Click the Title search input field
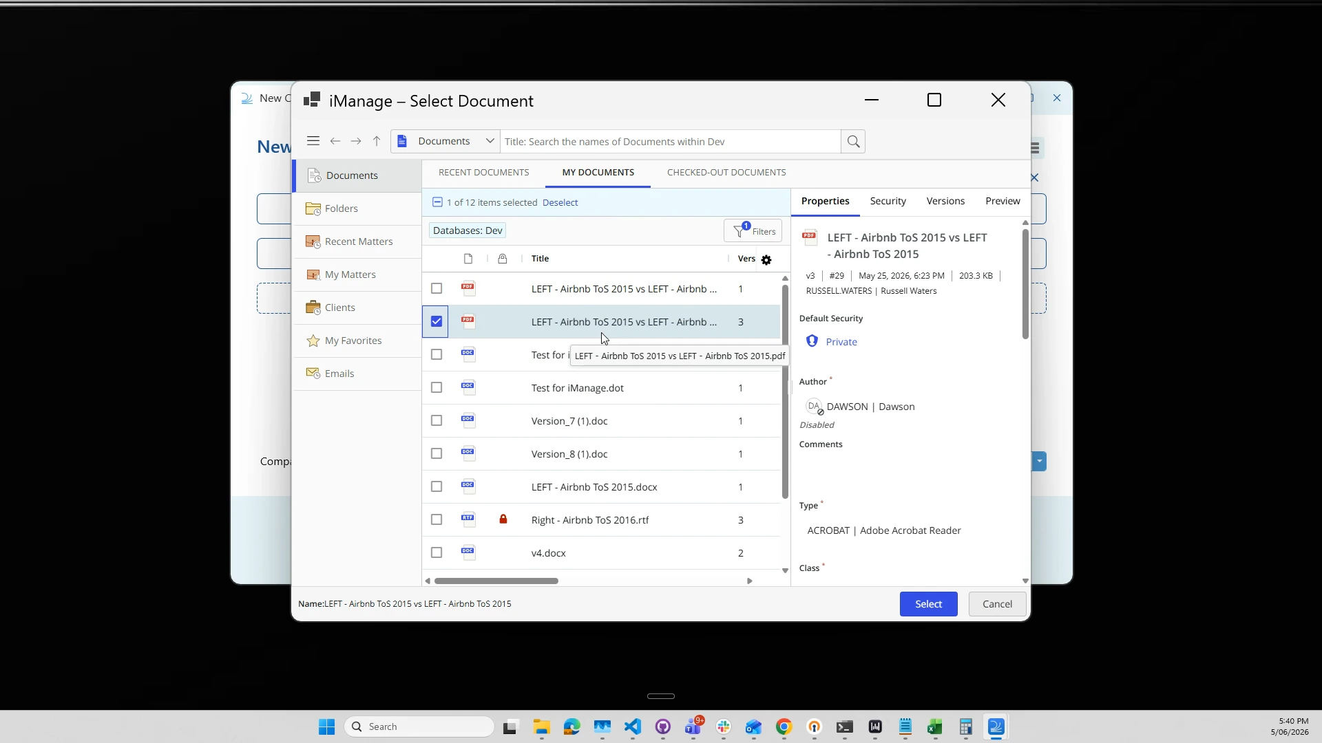Image resolution: width=1322 pixels, height=743 pixels. click(x=670, y=142)
